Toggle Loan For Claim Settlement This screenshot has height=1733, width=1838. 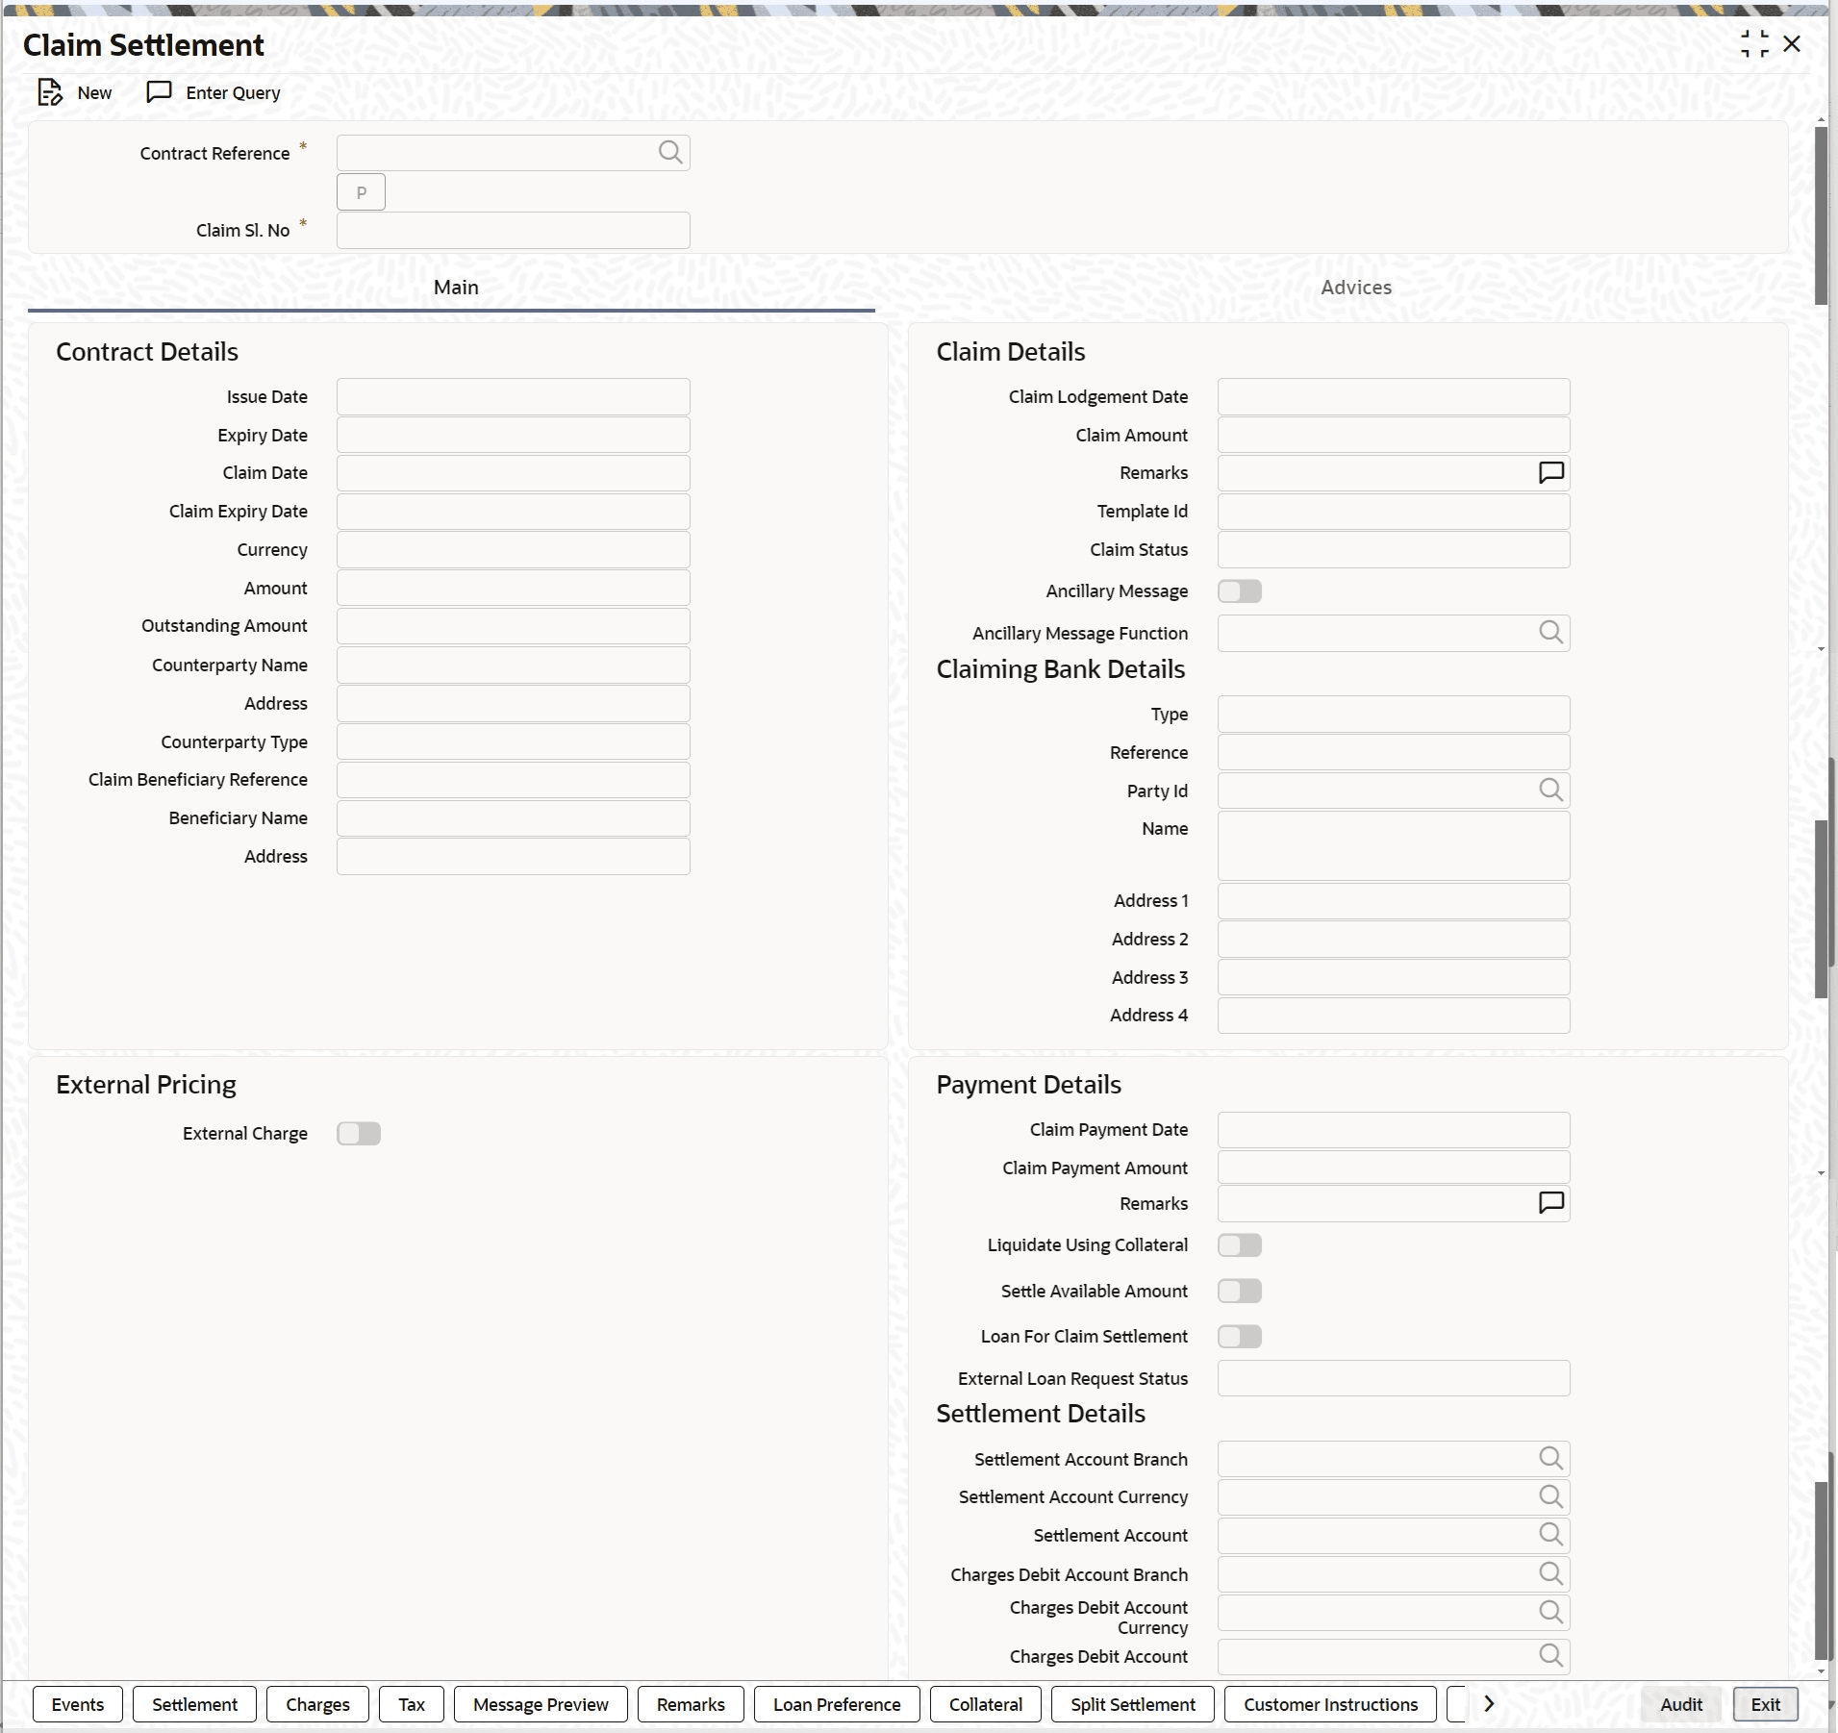[1239, 1336]
